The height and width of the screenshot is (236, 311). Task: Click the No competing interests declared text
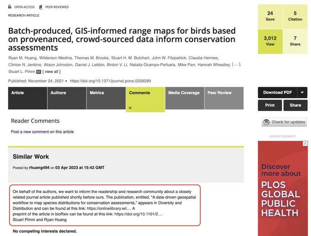click(45, 231)
